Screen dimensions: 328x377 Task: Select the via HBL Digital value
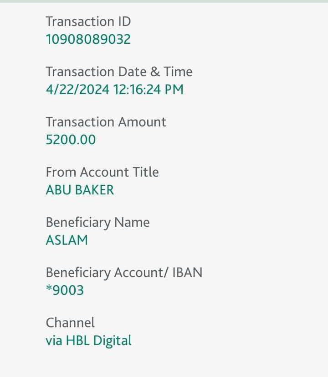pos(88,340)
